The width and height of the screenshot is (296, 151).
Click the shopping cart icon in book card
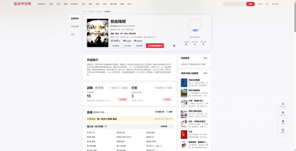click(x=174, y=46)
